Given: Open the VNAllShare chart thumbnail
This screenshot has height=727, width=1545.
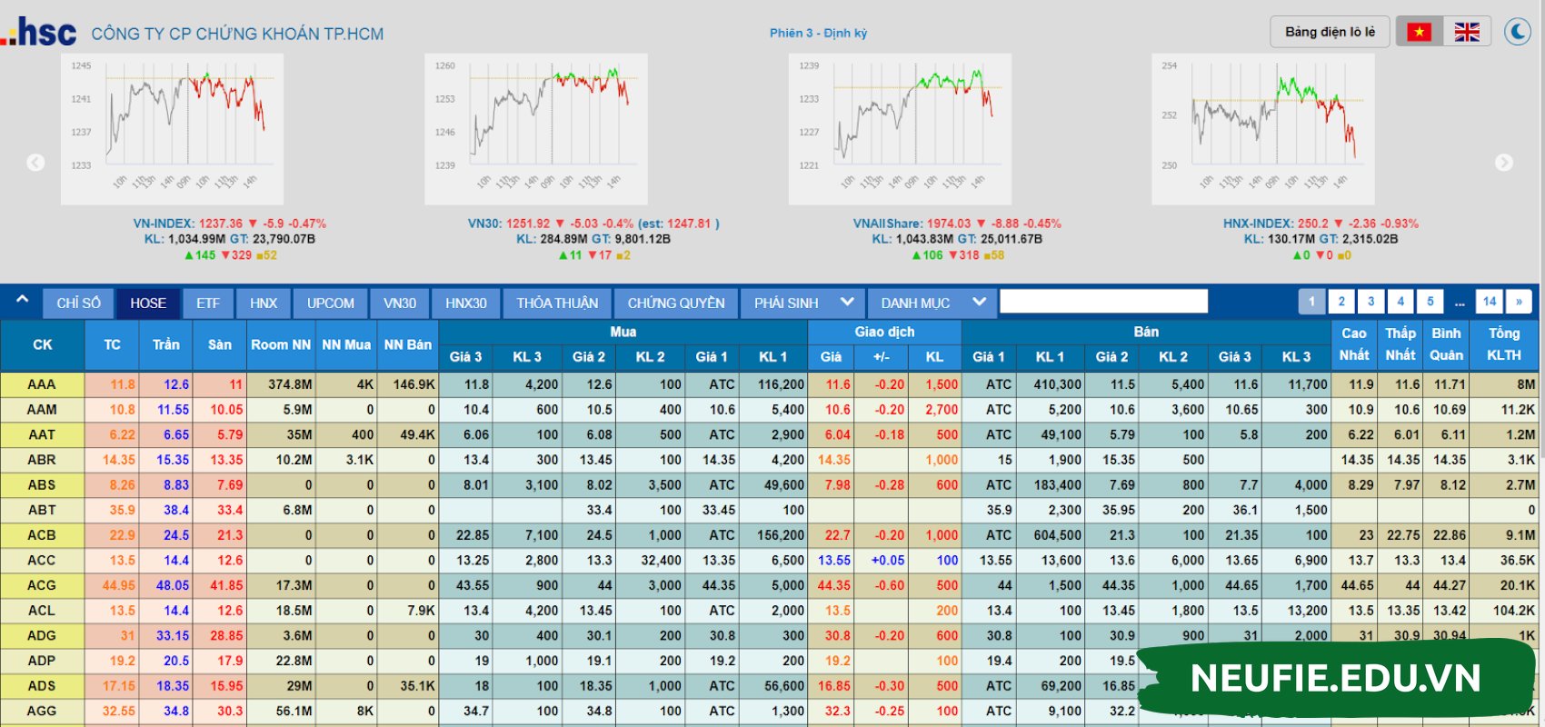Looking at the screenshot, I should click(x=900, y=129).
